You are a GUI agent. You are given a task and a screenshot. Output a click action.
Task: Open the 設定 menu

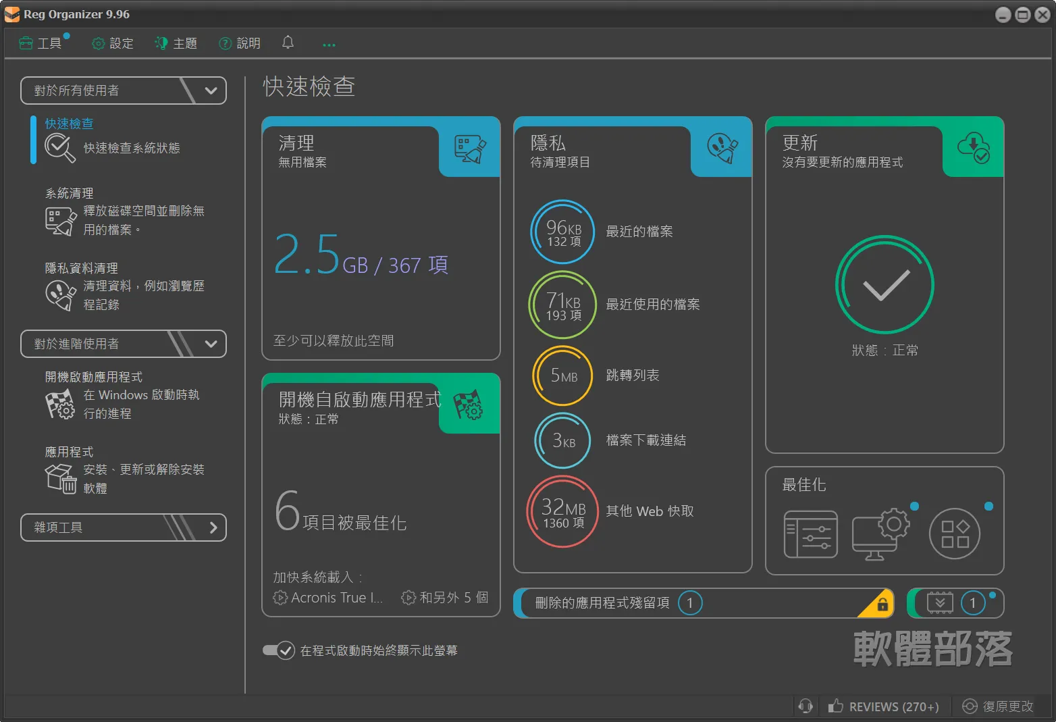pos(113,43)
